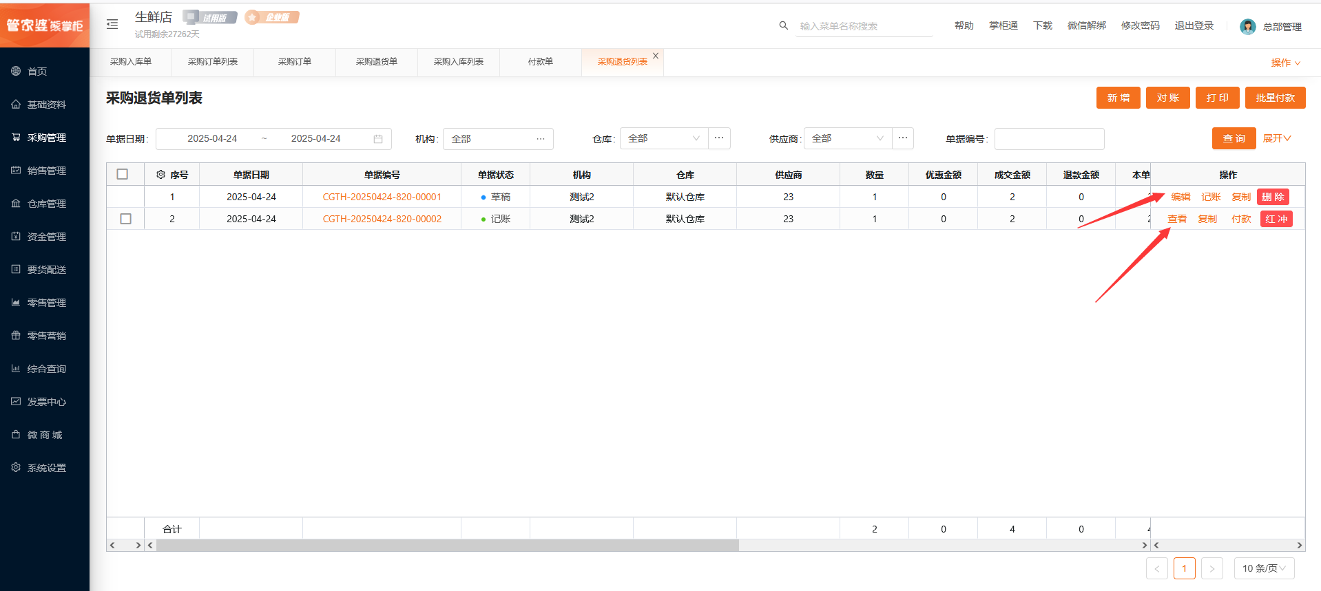Switch to 采购入库单 tab
This screenshot has width=1321, height=591.
point(131,62)
